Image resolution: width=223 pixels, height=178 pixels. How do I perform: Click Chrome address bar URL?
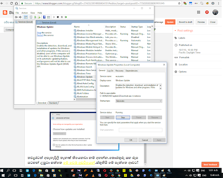pyautogui.click(x=100, y=3)
